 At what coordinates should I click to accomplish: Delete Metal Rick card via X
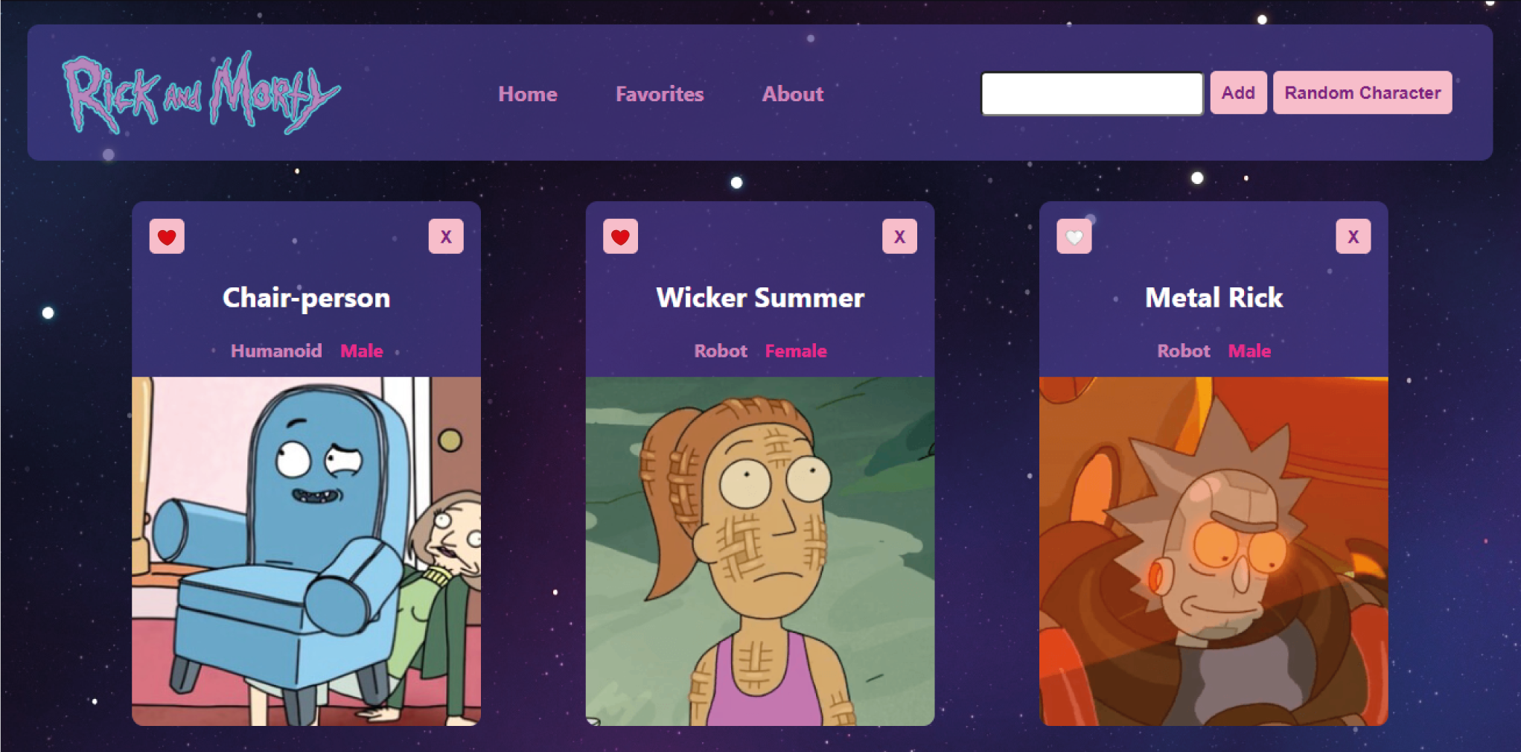[1353, 237]
